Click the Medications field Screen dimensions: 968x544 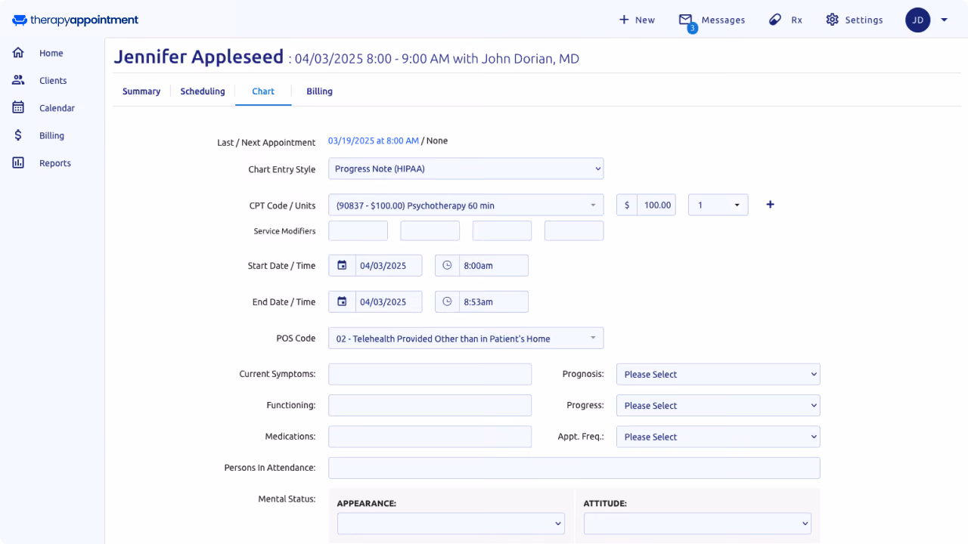[x=430, y=437]
